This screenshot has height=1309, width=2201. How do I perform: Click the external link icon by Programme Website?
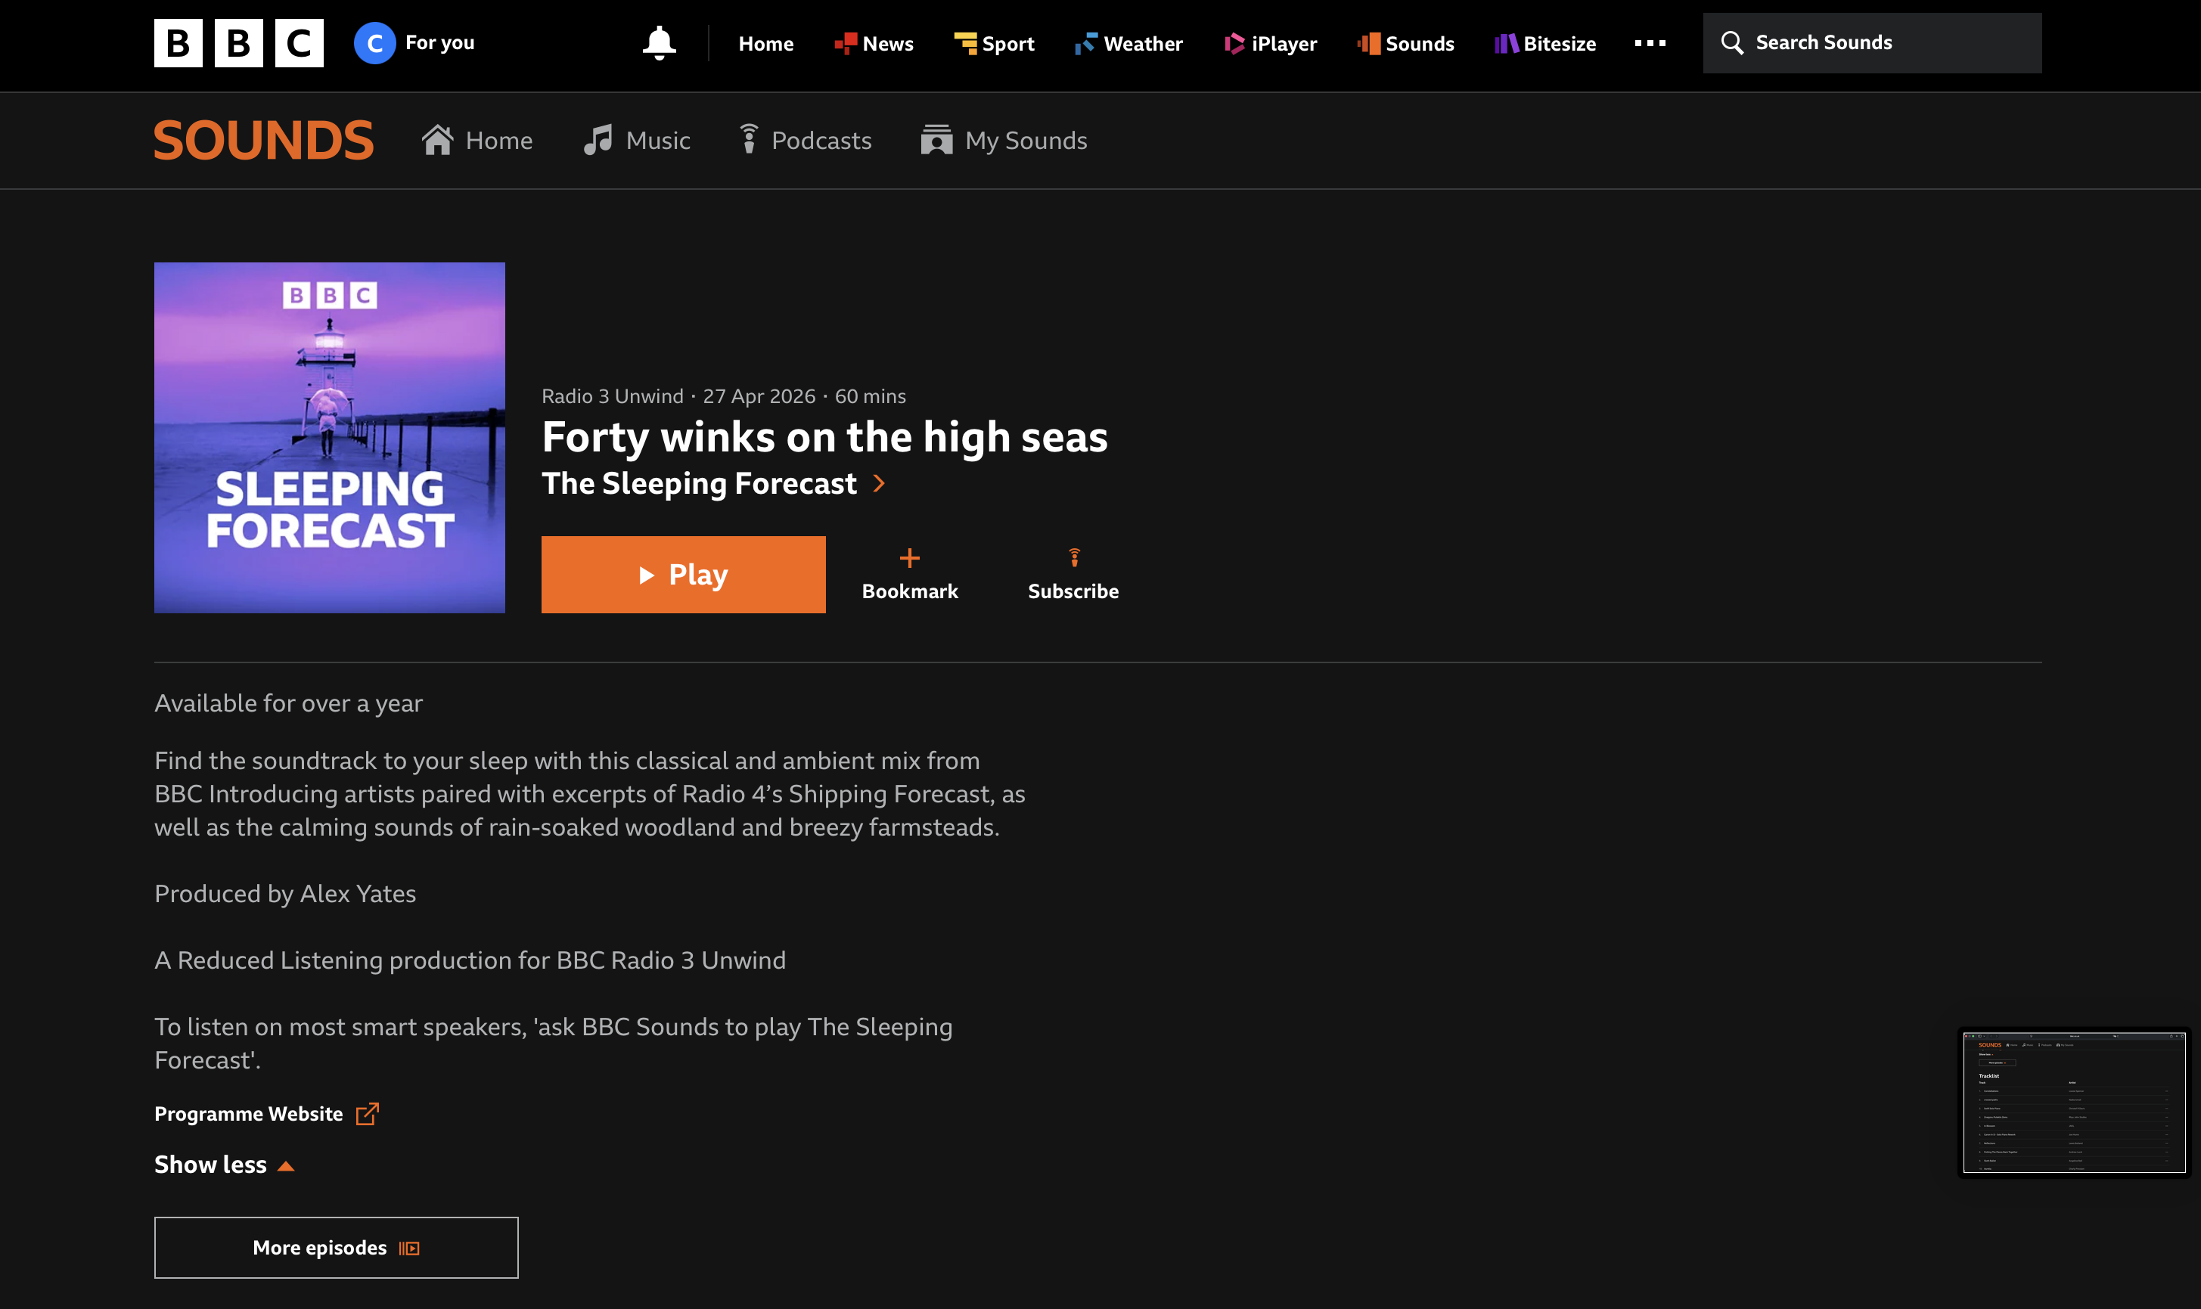pyautogui.click(x=367, y=1114)
